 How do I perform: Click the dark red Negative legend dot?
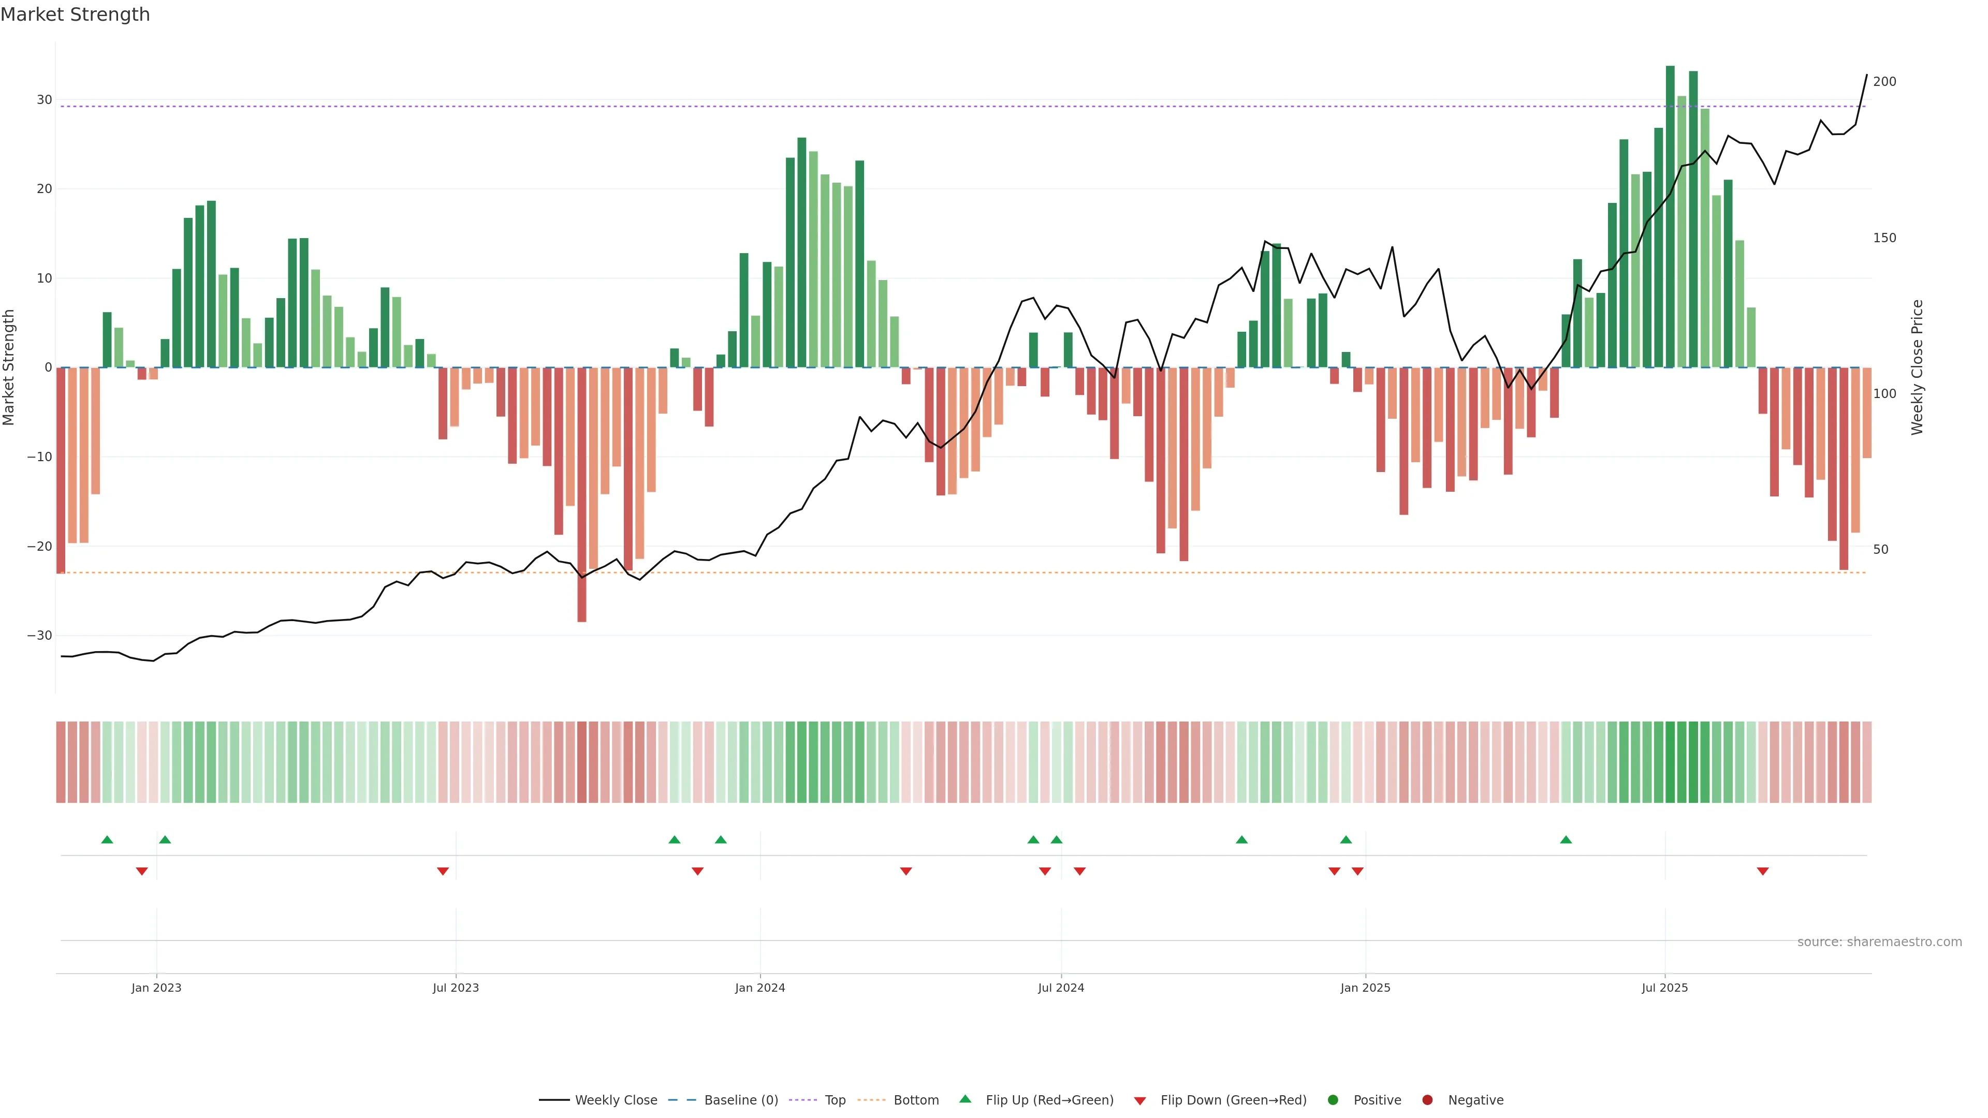coord(1427,1100)
